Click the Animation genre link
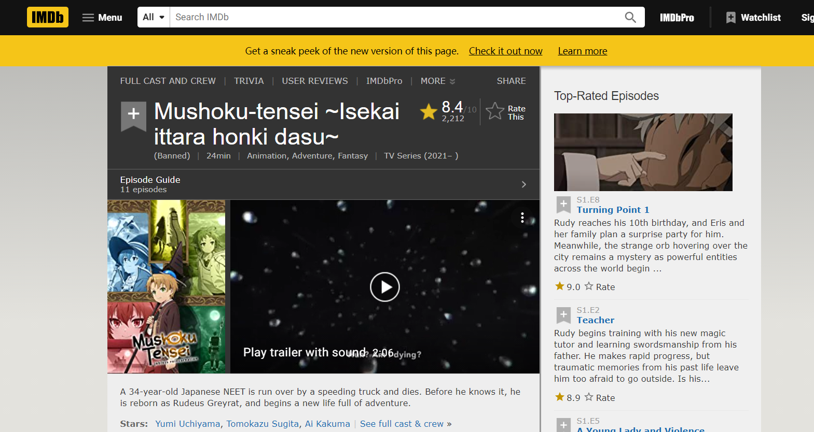Viewport: 814px width, 432px height. pos(266,156)
